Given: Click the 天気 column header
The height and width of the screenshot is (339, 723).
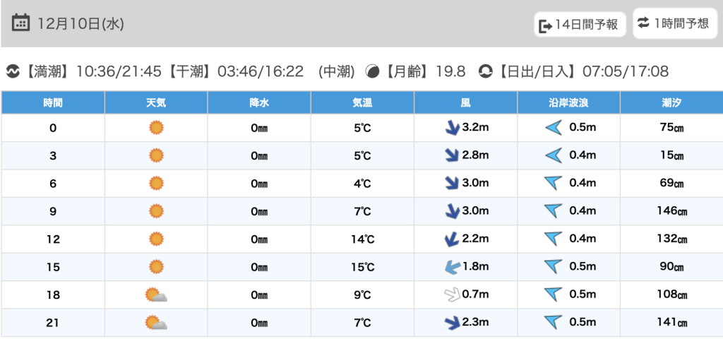Looking at the screenshot, I should (x=156, y=102).
